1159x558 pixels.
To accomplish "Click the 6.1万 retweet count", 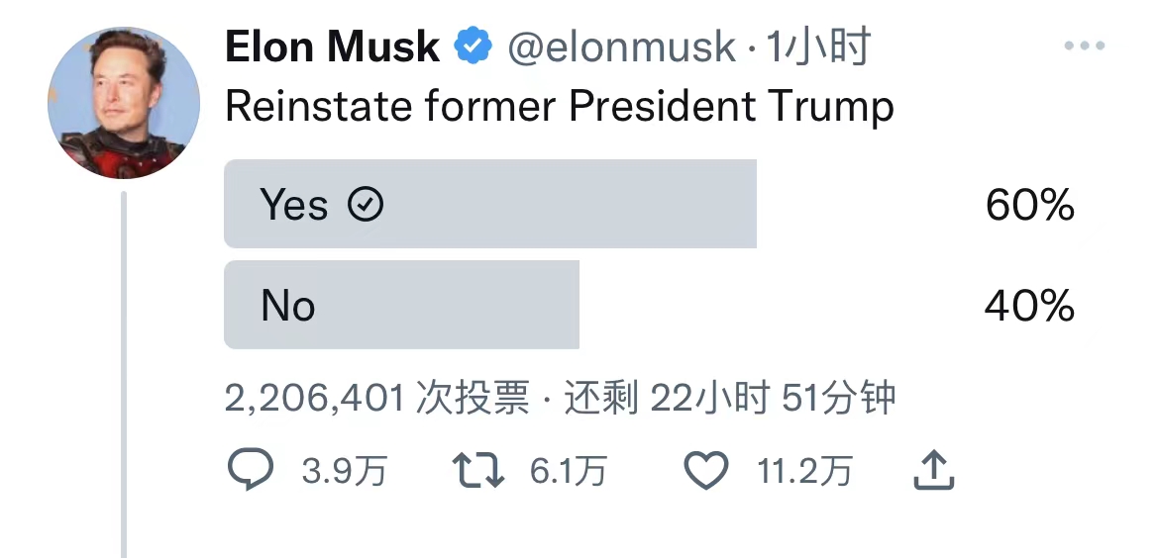I will pos(568,472).
